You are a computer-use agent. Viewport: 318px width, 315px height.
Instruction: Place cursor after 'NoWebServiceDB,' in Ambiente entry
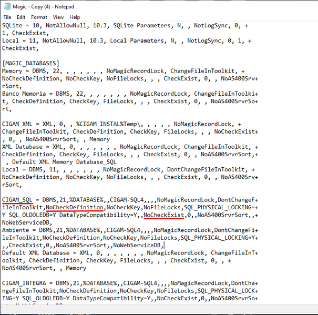coord(163,246)
